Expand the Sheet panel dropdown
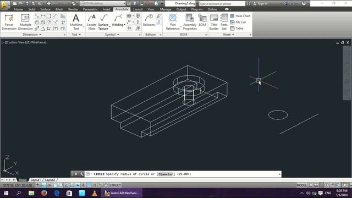Screen dimensions: 352x198 228,35
